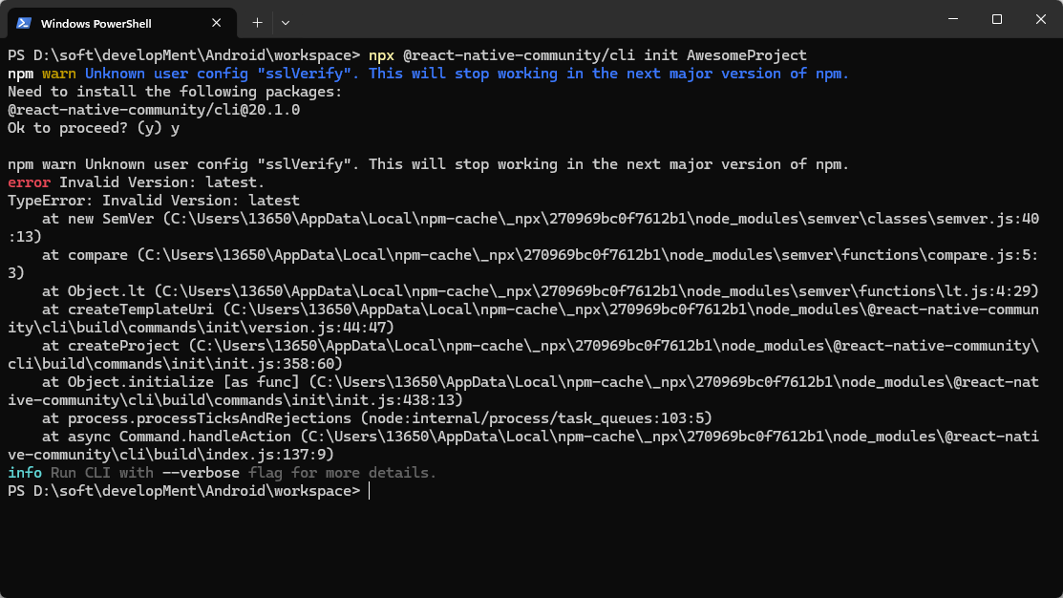Click the 'Ok to proceed? (y) y' line
The image size is (1063, 598).
94,128
